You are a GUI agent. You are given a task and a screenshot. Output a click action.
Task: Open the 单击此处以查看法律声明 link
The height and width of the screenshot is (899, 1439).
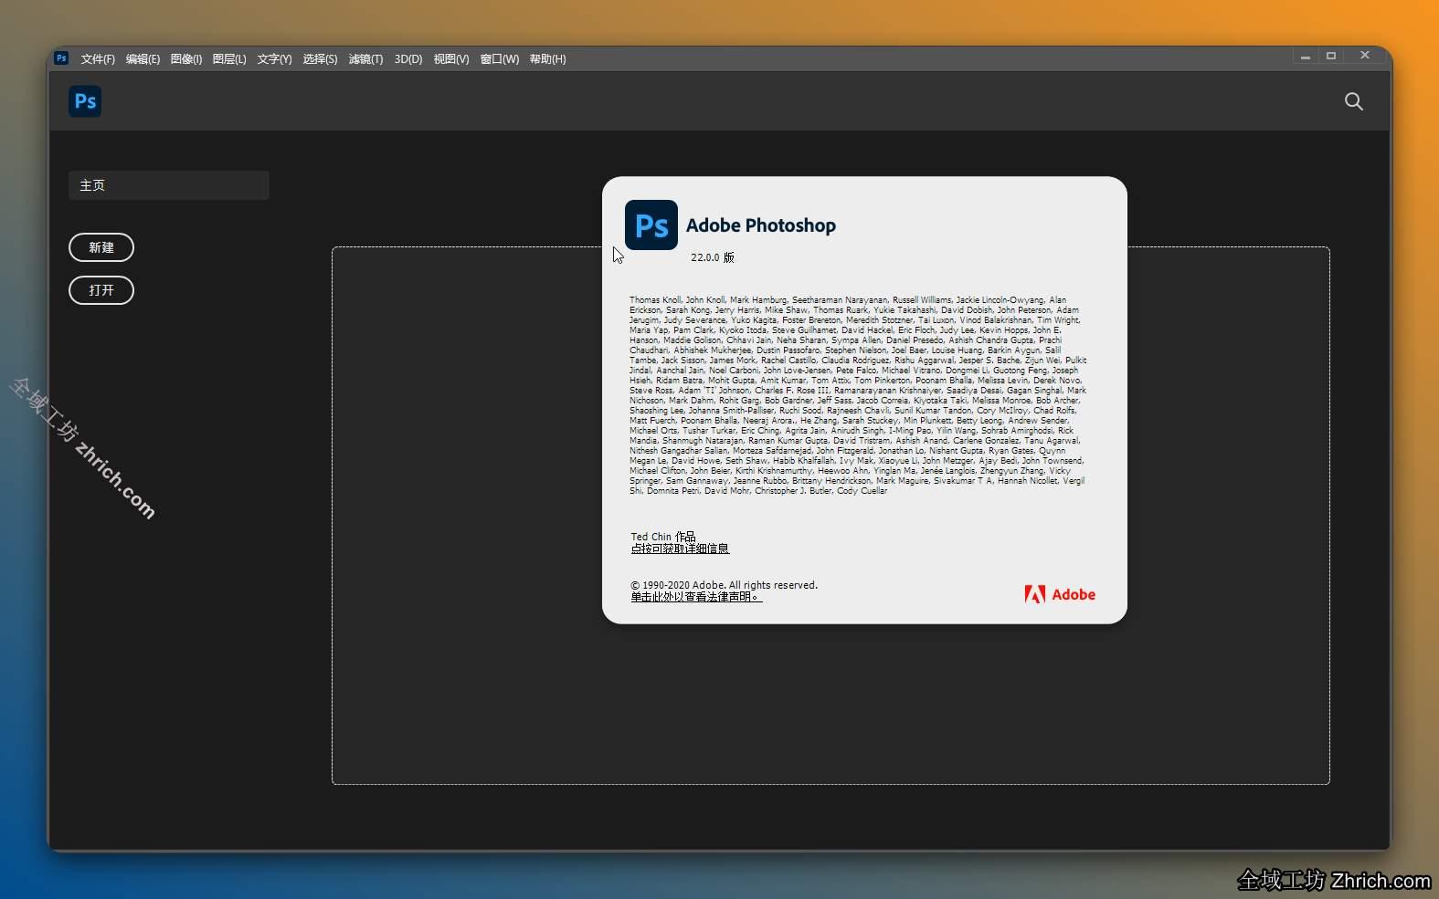click(696, 597)
